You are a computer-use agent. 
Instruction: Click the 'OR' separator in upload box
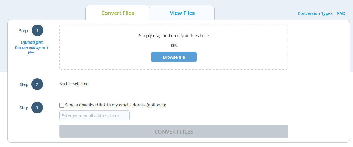pyautogui.click(x=174, y=46)
